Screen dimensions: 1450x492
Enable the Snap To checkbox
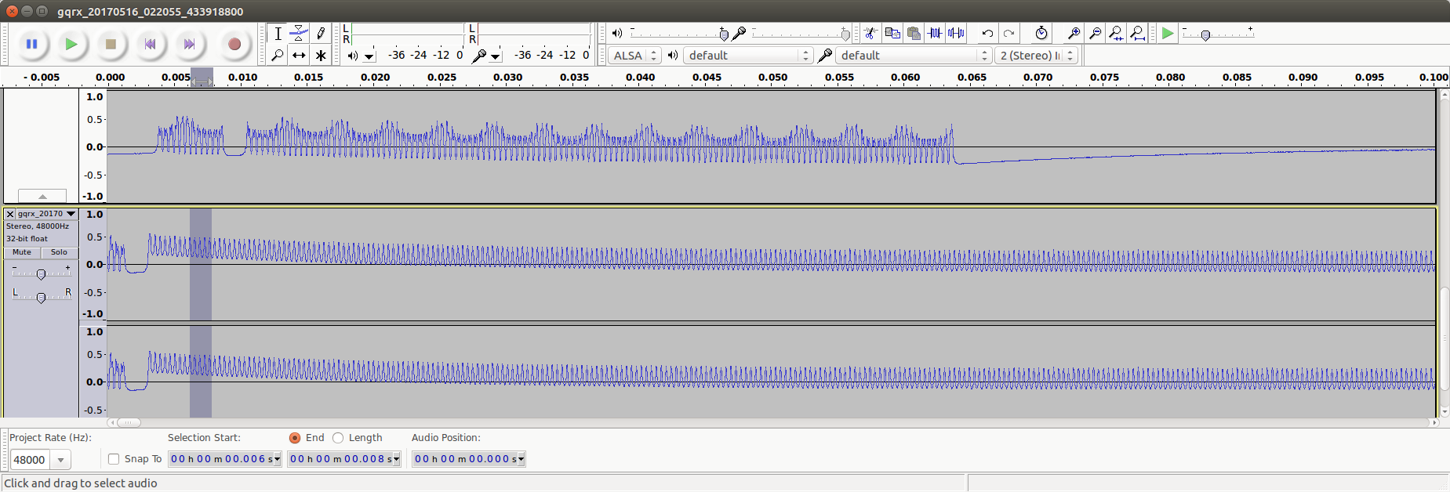(114, 459)
